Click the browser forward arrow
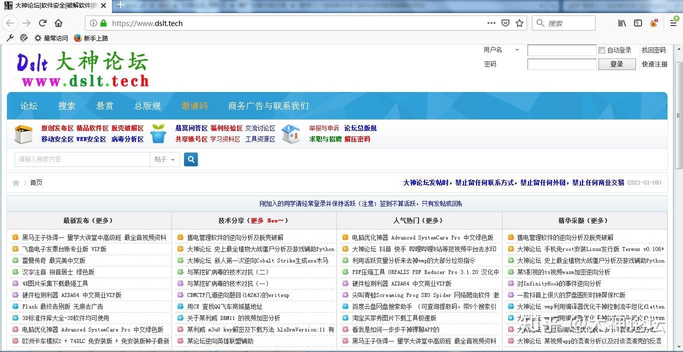Image resolution: width=683 pixels, height=352 pixels. click(26, 23)
